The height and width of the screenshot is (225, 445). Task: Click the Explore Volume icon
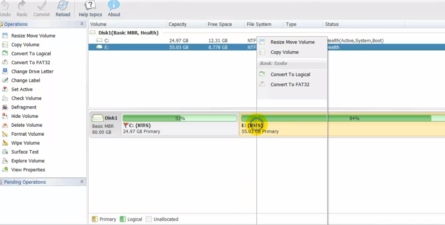pos(5,161)
